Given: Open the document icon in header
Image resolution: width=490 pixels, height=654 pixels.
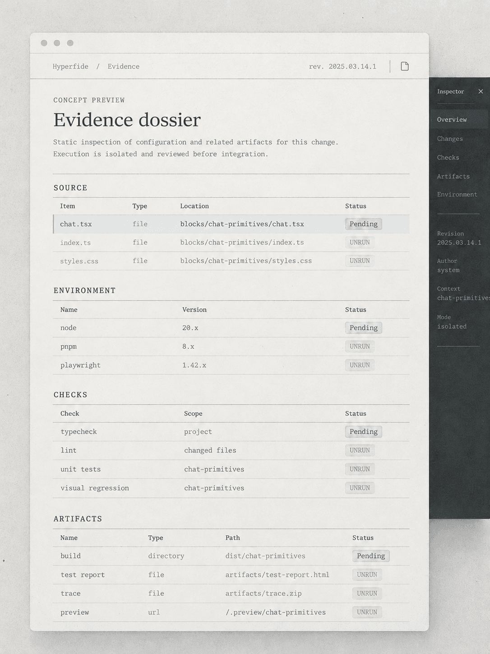Looking at the screenshot, I should pyautogui.click(x=405, y=66).
